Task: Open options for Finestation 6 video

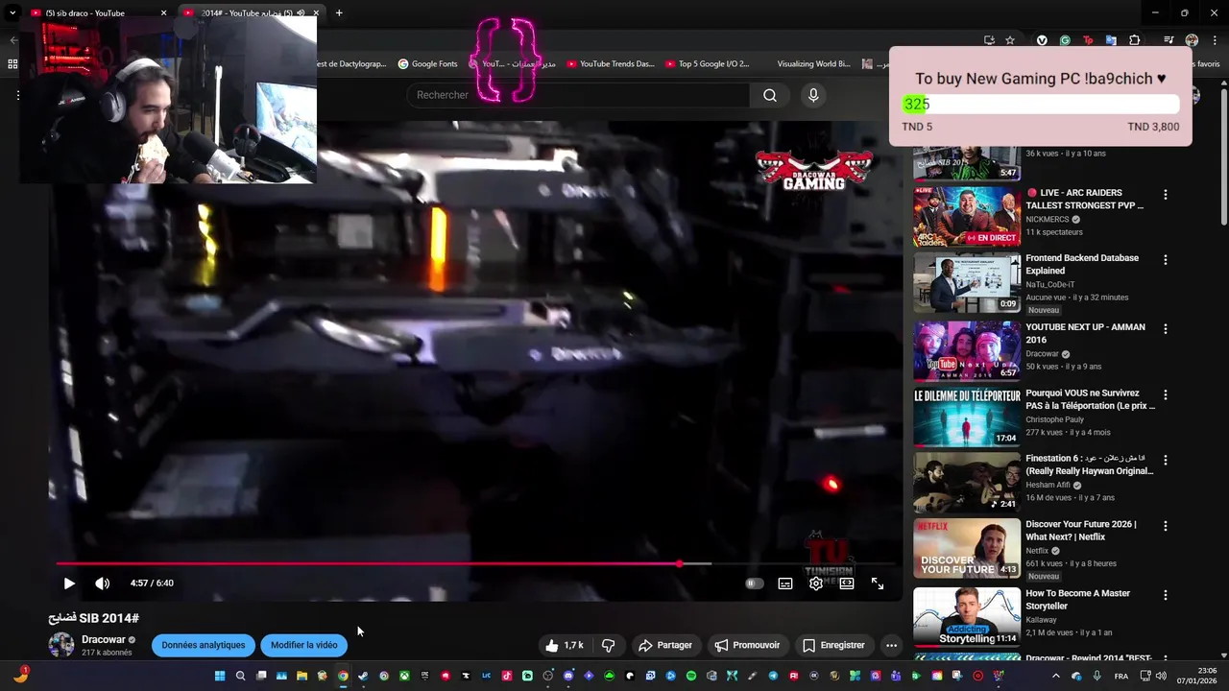Action: point(1166,461)
